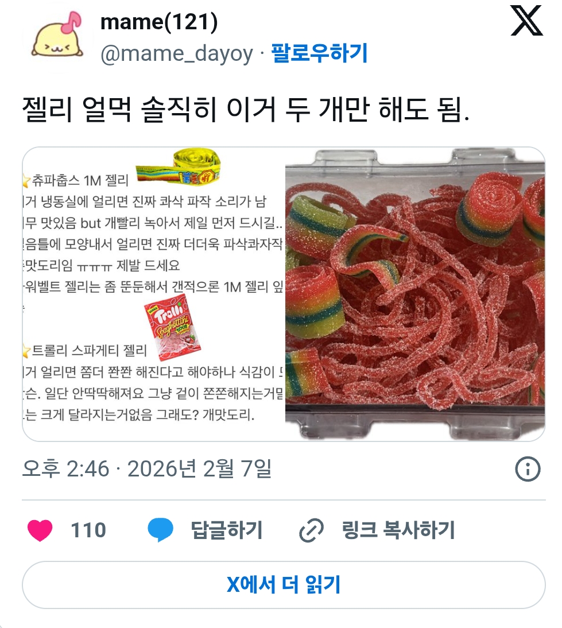The image size is (562, 628).
Task: Click the chain link copy icon
Action: [311, 530]
